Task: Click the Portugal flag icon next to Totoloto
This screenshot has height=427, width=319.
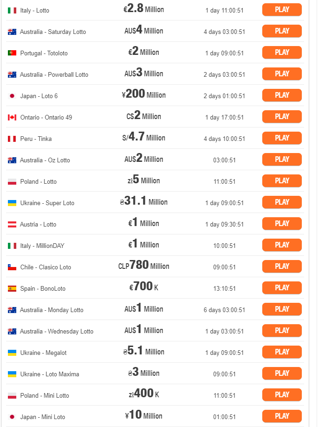Action: click(12, 53)
